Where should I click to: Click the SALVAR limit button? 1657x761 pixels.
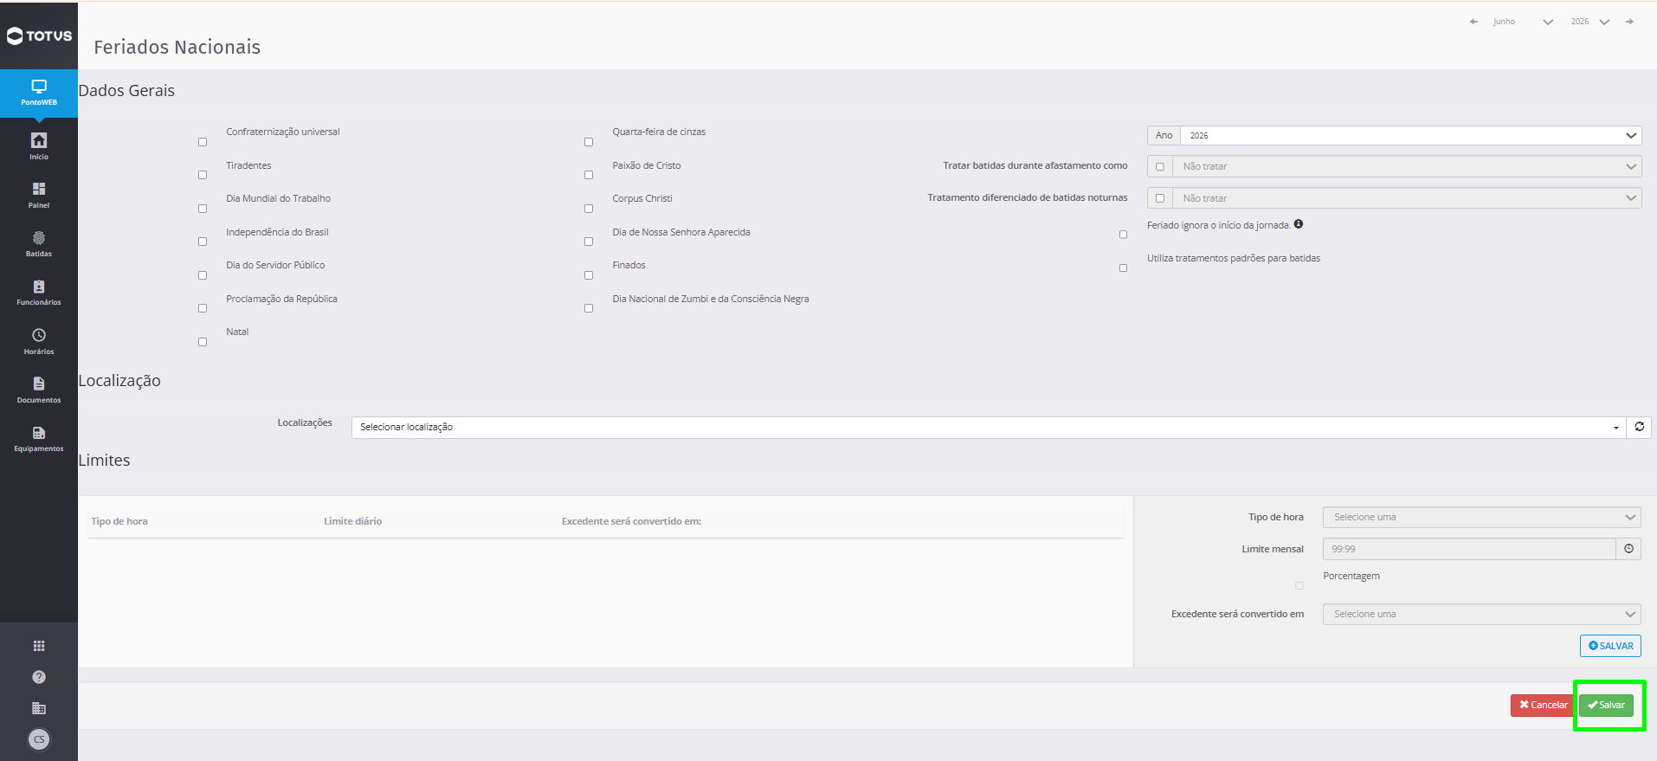tap(1610, 646)
